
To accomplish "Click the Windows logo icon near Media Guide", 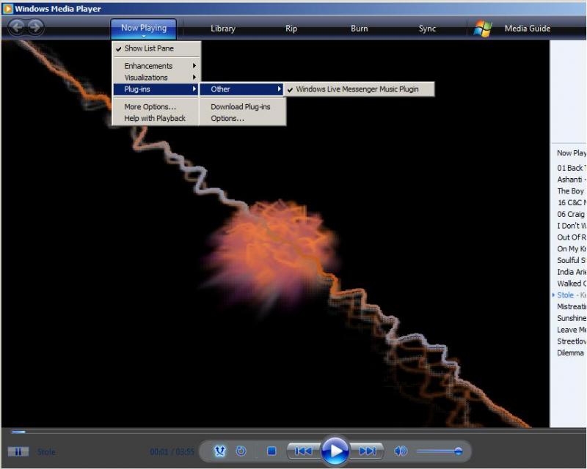I will 482,29.
